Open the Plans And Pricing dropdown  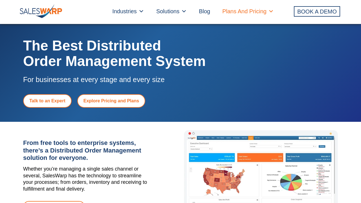pyautogui.click(x=248, y=11)
